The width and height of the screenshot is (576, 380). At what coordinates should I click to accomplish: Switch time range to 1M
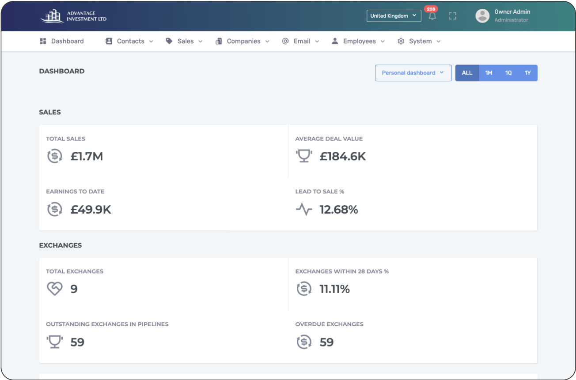[x=489, y=73]
